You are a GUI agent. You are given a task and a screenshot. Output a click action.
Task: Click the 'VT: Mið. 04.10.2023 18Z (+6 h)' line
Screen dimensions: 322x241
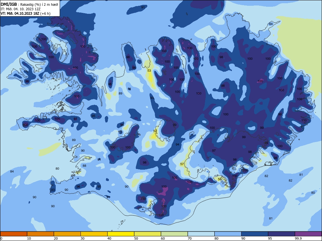click(25, 13)
